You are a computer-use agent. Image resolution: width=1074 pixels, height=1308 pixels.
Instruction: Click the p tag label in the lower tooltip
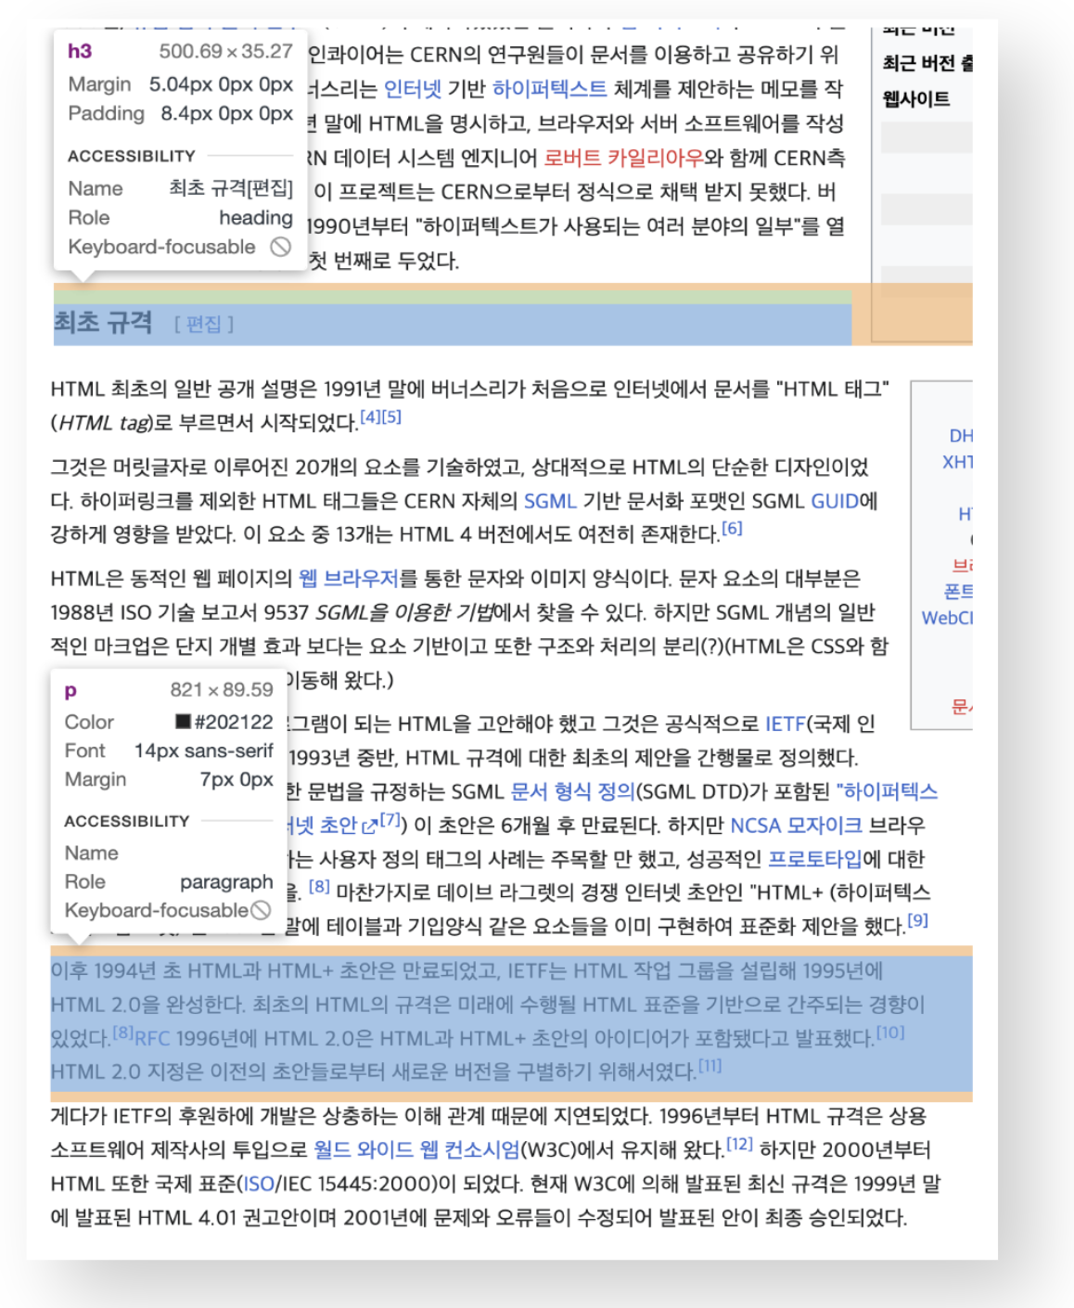click(70, 690)
